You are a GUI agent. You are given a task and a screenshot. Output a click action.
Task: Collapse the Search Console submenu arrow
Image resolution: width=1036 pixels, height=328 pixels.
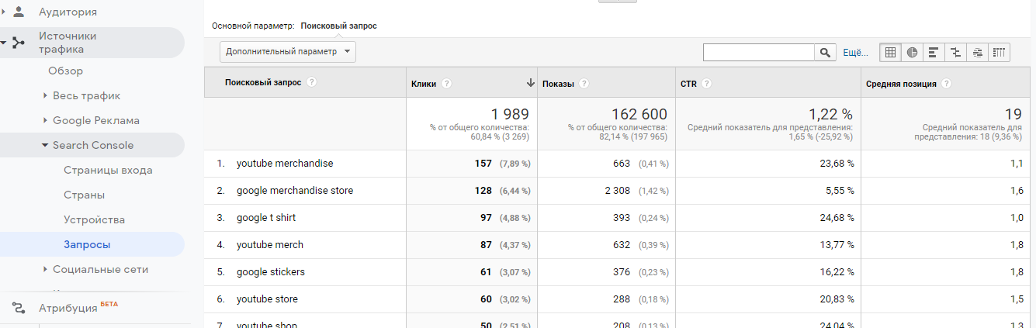point(45,145)
